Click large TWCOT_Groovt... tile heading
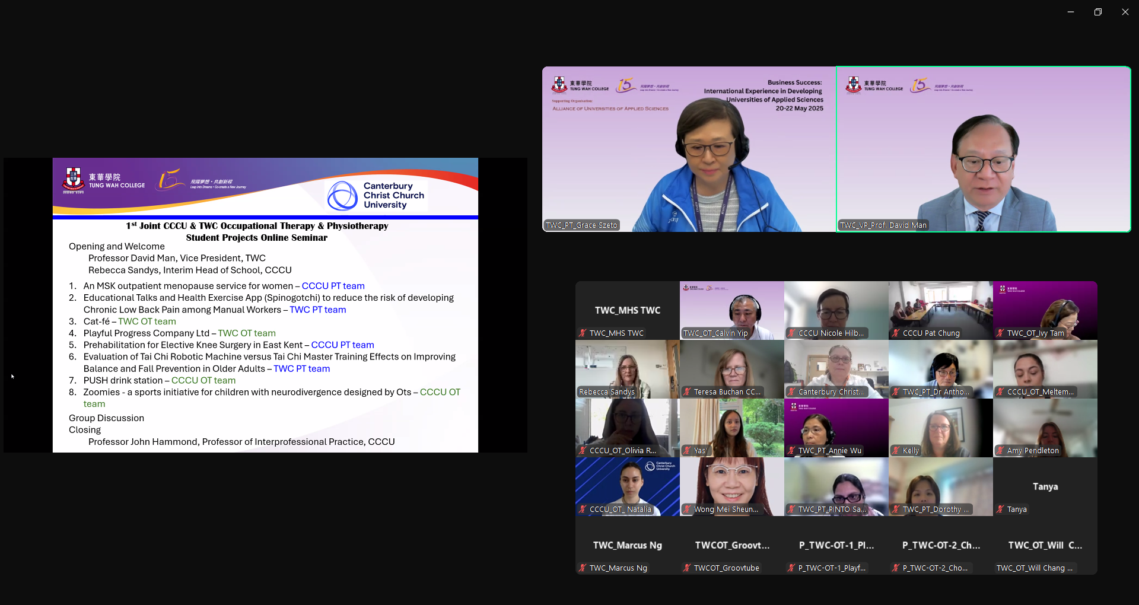This screenshot has width=1139, height=605. (732, 545)
